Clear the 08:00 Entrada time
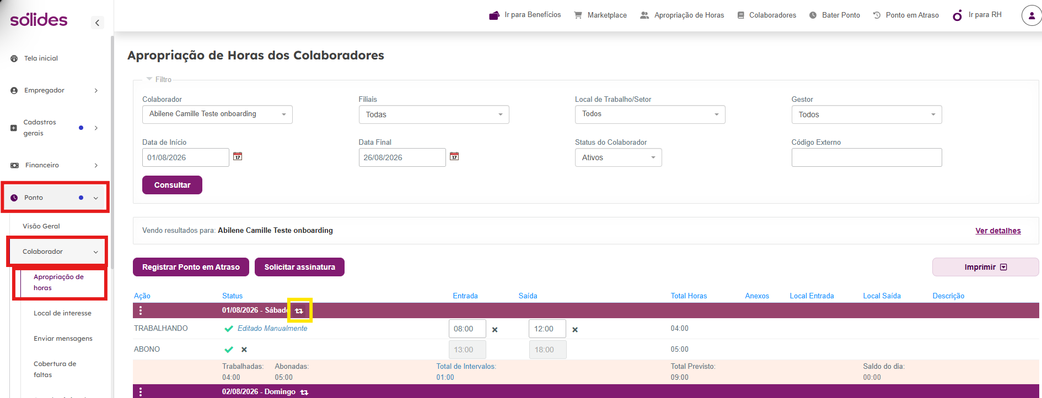The width and height of the screenshot is (1042, 398). (x=495, y=330)
